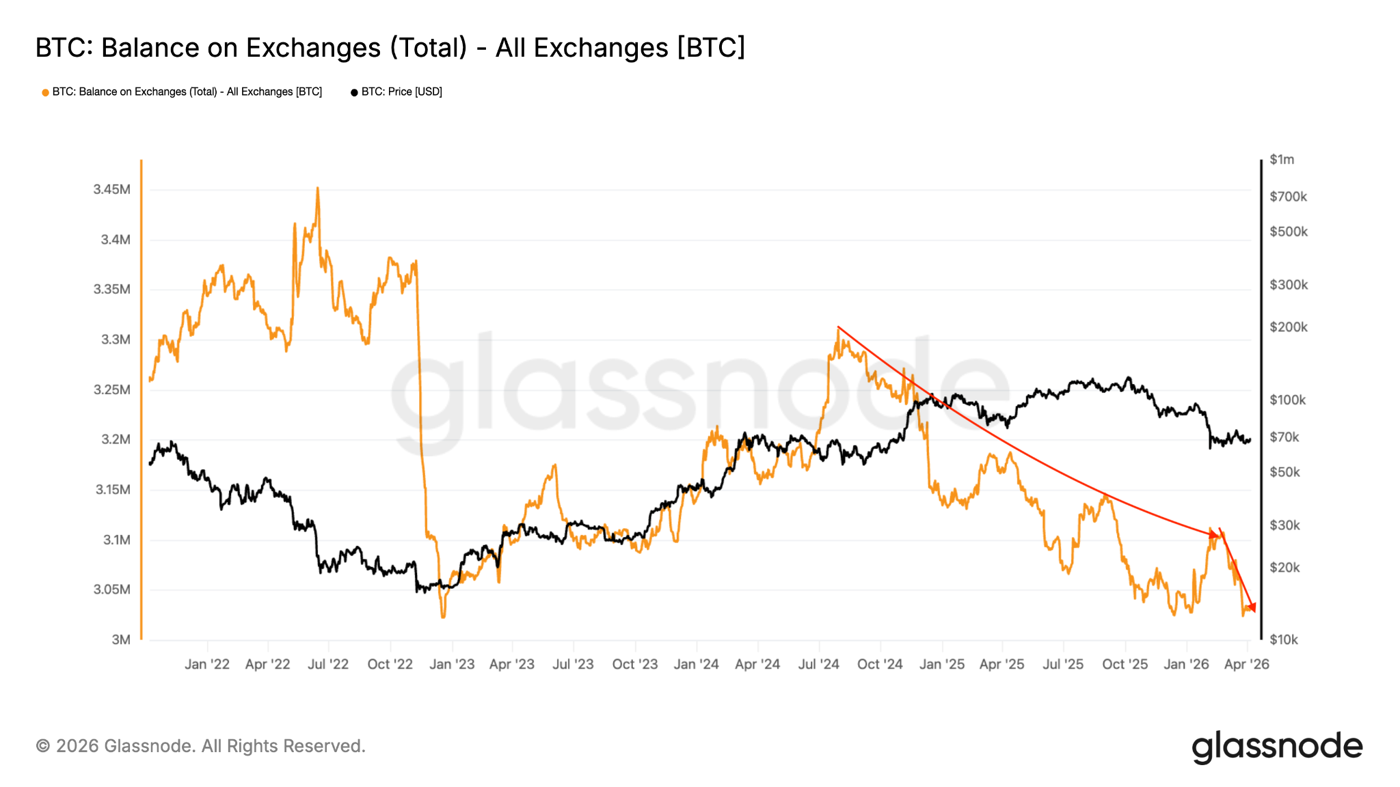
Task: Select the 'Jan '22' x-axis label
Action: point(207,664)
